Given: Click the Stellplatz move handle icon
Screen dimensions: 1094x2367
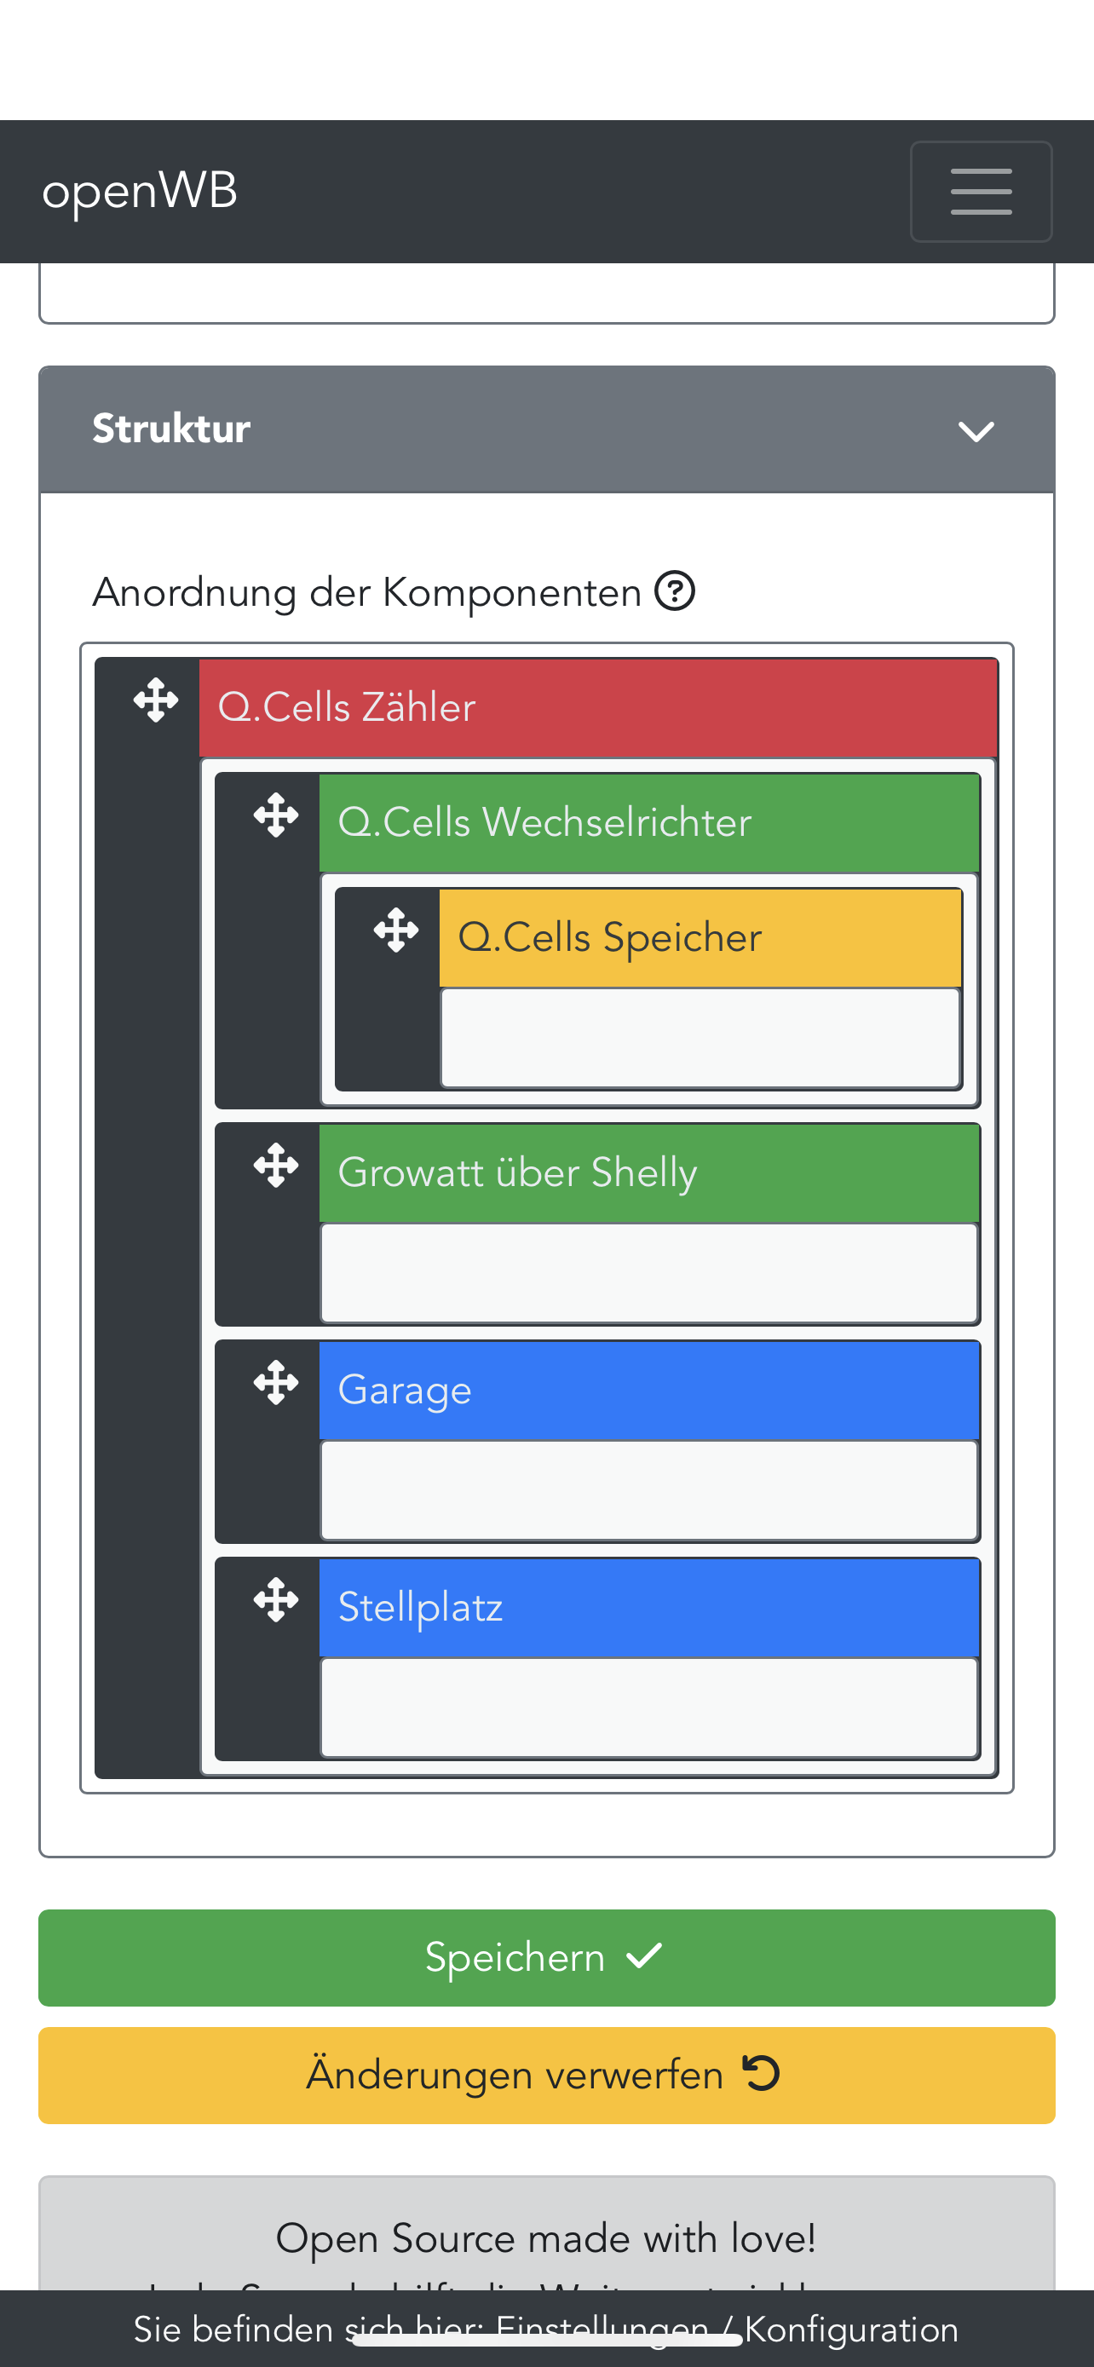Looking at the screenshot, I should [x=275, y=1602].
